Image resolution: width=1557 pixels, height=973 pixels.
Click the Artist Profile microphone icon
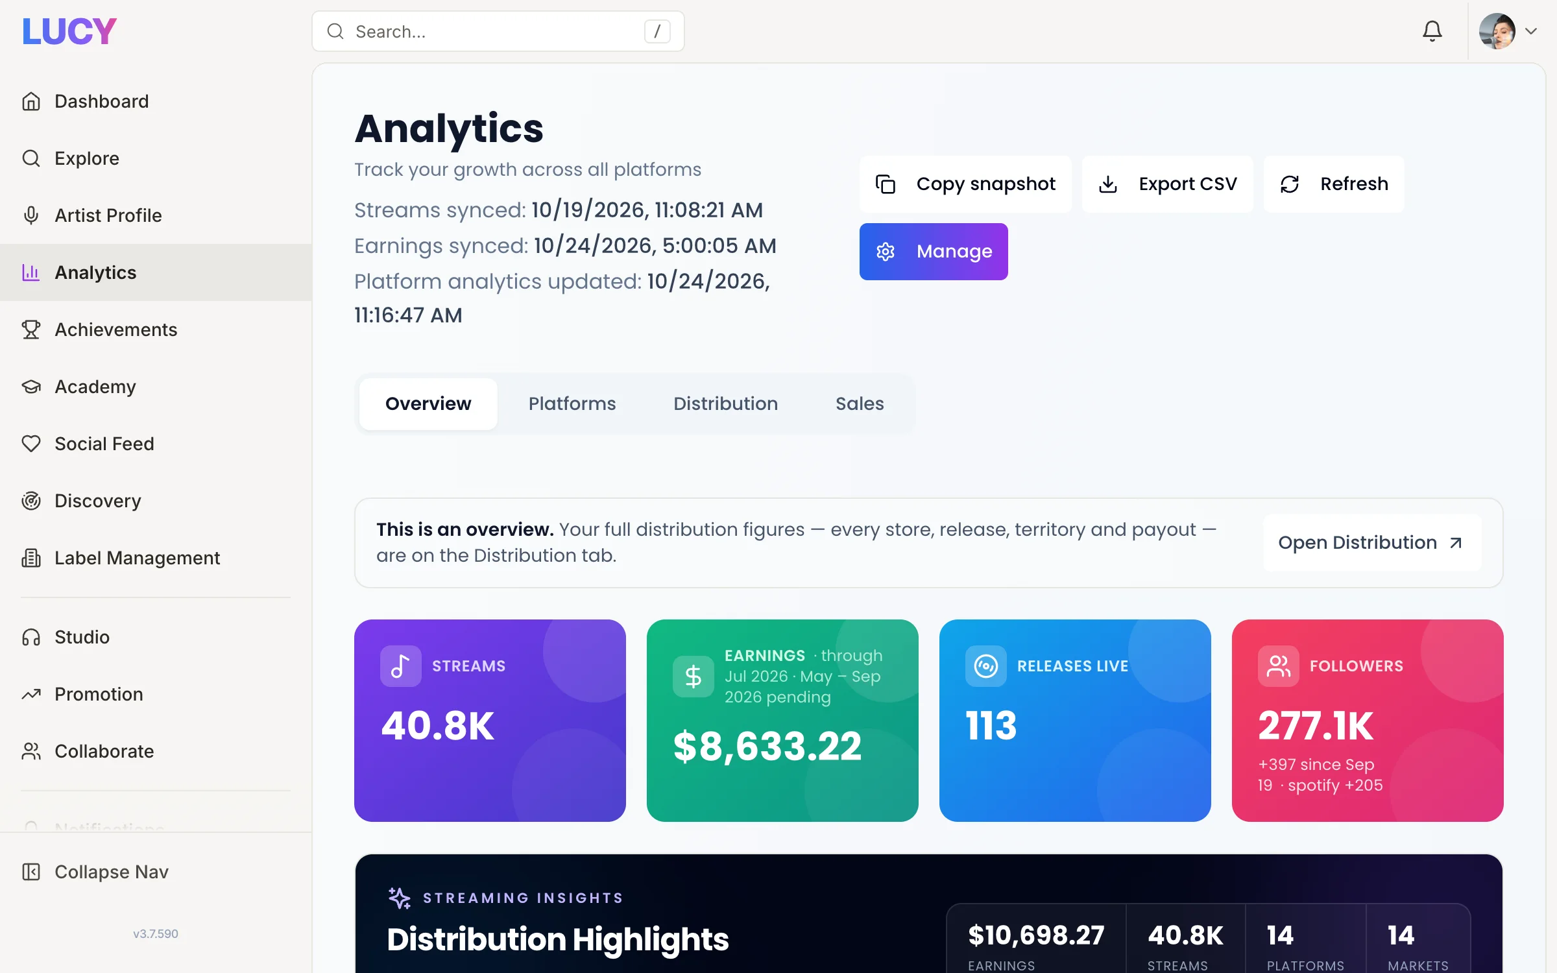coord(31,215)
